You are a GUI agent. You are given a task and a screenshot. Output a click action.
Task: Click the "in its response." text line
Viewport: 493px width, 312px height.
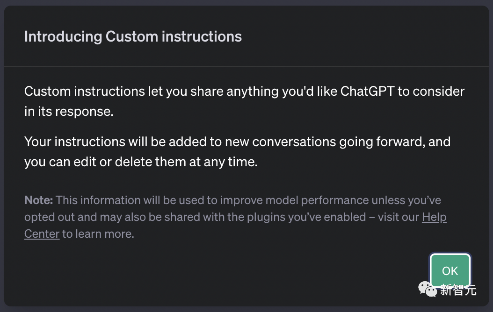[69, 112]
